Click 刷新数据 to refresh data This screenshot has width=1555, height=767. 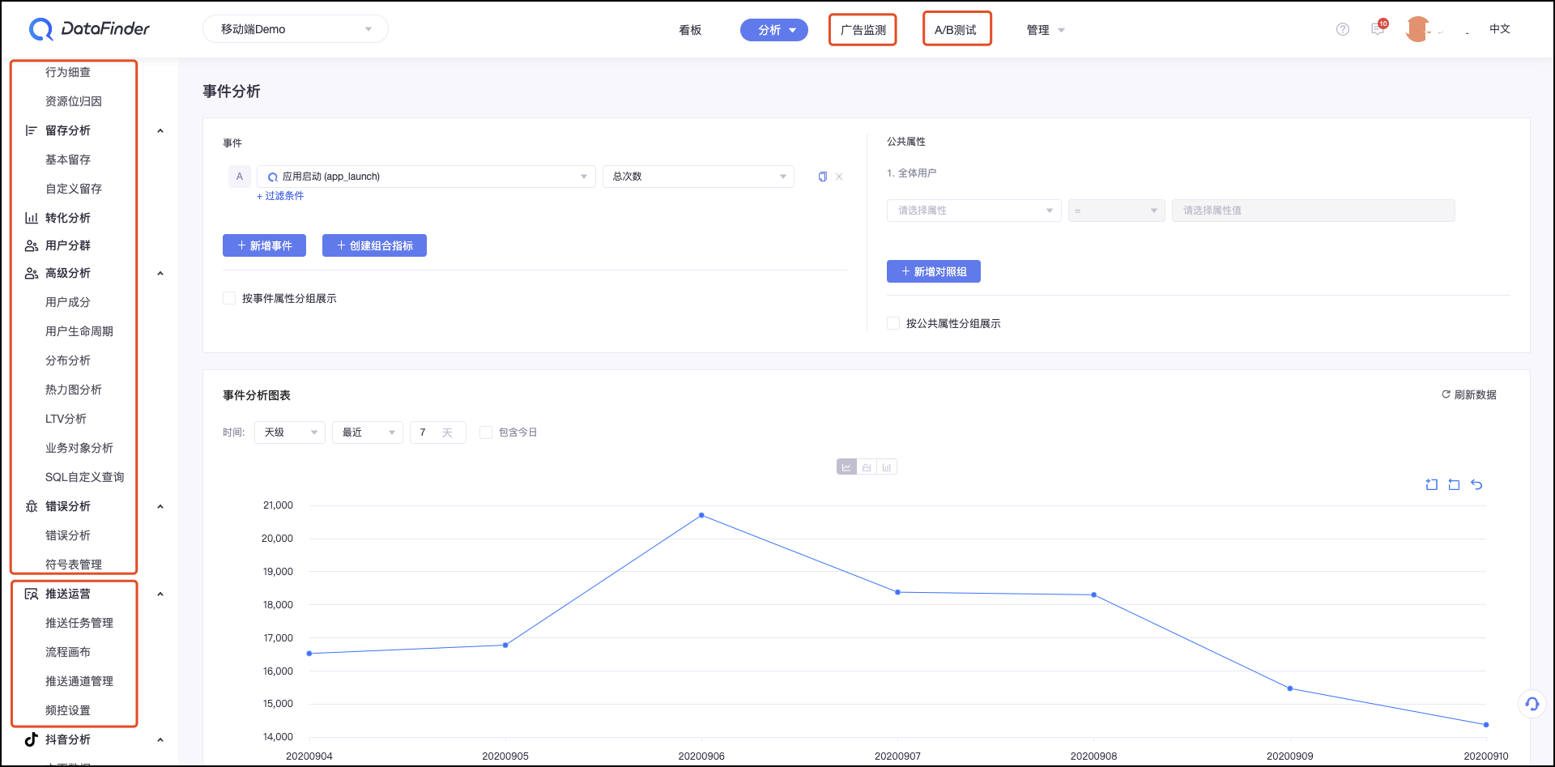point(1469,394)
